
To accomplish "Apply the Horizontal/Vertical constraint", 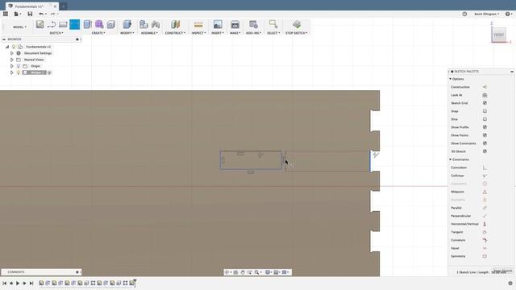I will [x=485, y=224].
